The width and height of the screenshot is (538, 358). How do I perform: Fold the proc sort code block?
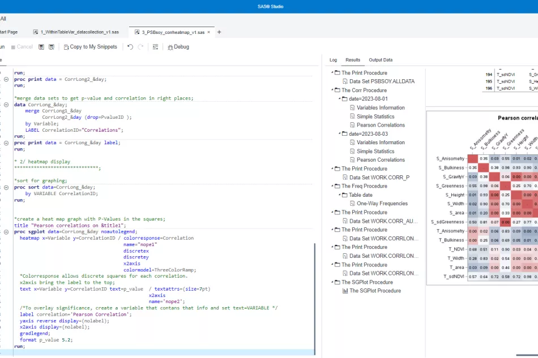click(x=6, y=187)
